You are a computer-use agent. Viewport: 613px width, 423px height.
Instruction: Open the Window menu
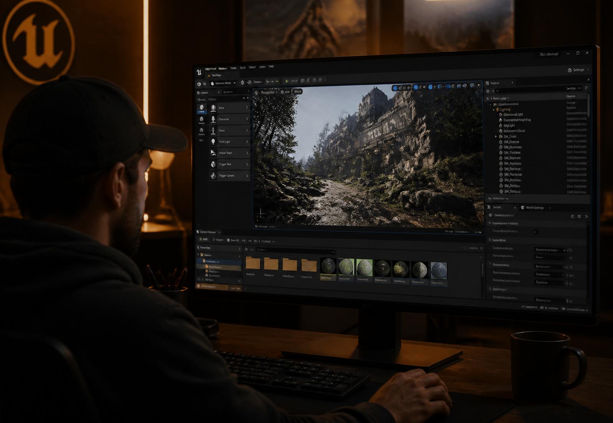coord(223,69)
